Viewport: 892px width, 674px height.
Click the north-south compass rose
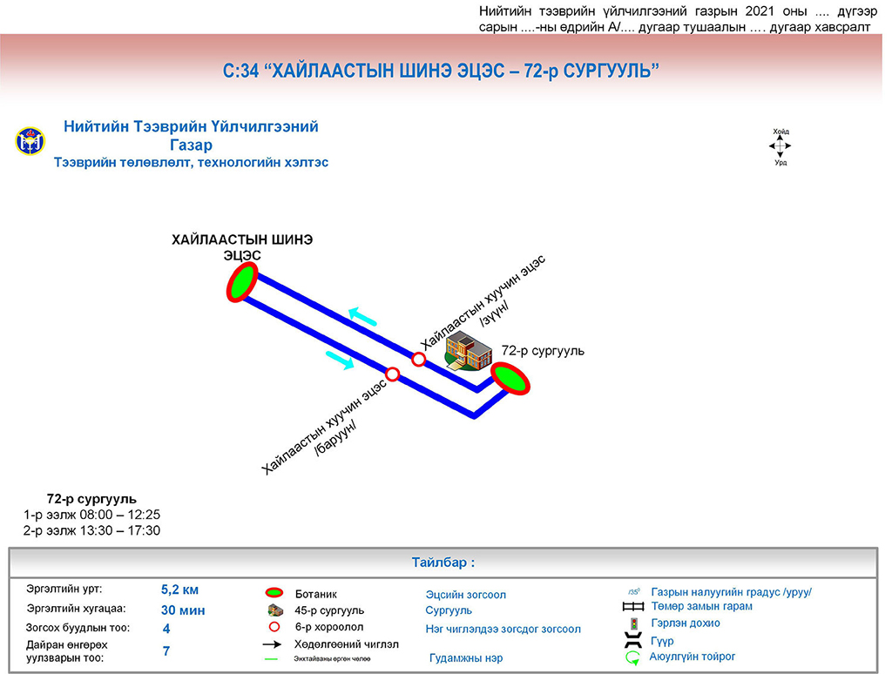780,145
